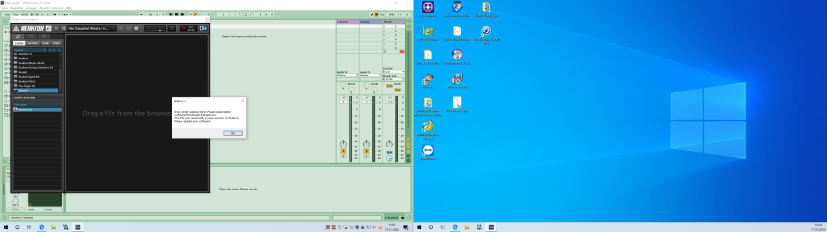Open the Optionen menu in Ableton Live
827x232 pixels.
pyautogui.click(x=58, y=8)
